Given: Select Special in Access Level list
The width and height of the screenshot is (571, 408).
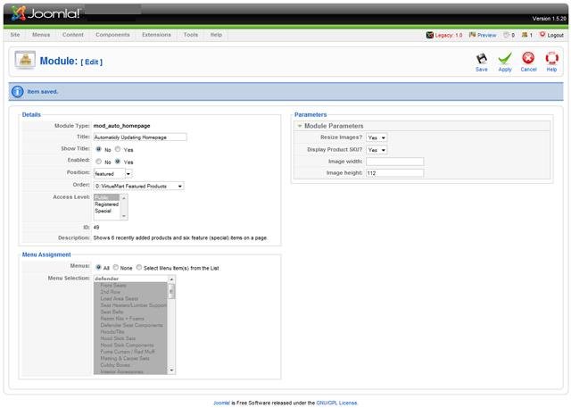Looking at the screenshot, I should coord(107,211).
